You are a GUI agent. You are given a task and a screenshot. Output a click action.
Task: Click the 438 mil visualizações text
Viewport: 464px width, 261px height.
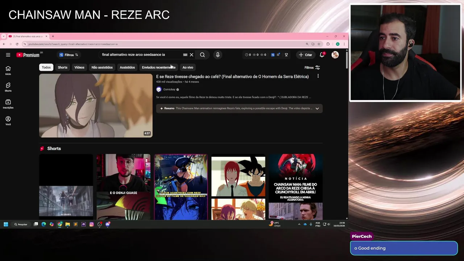(169, 82)
